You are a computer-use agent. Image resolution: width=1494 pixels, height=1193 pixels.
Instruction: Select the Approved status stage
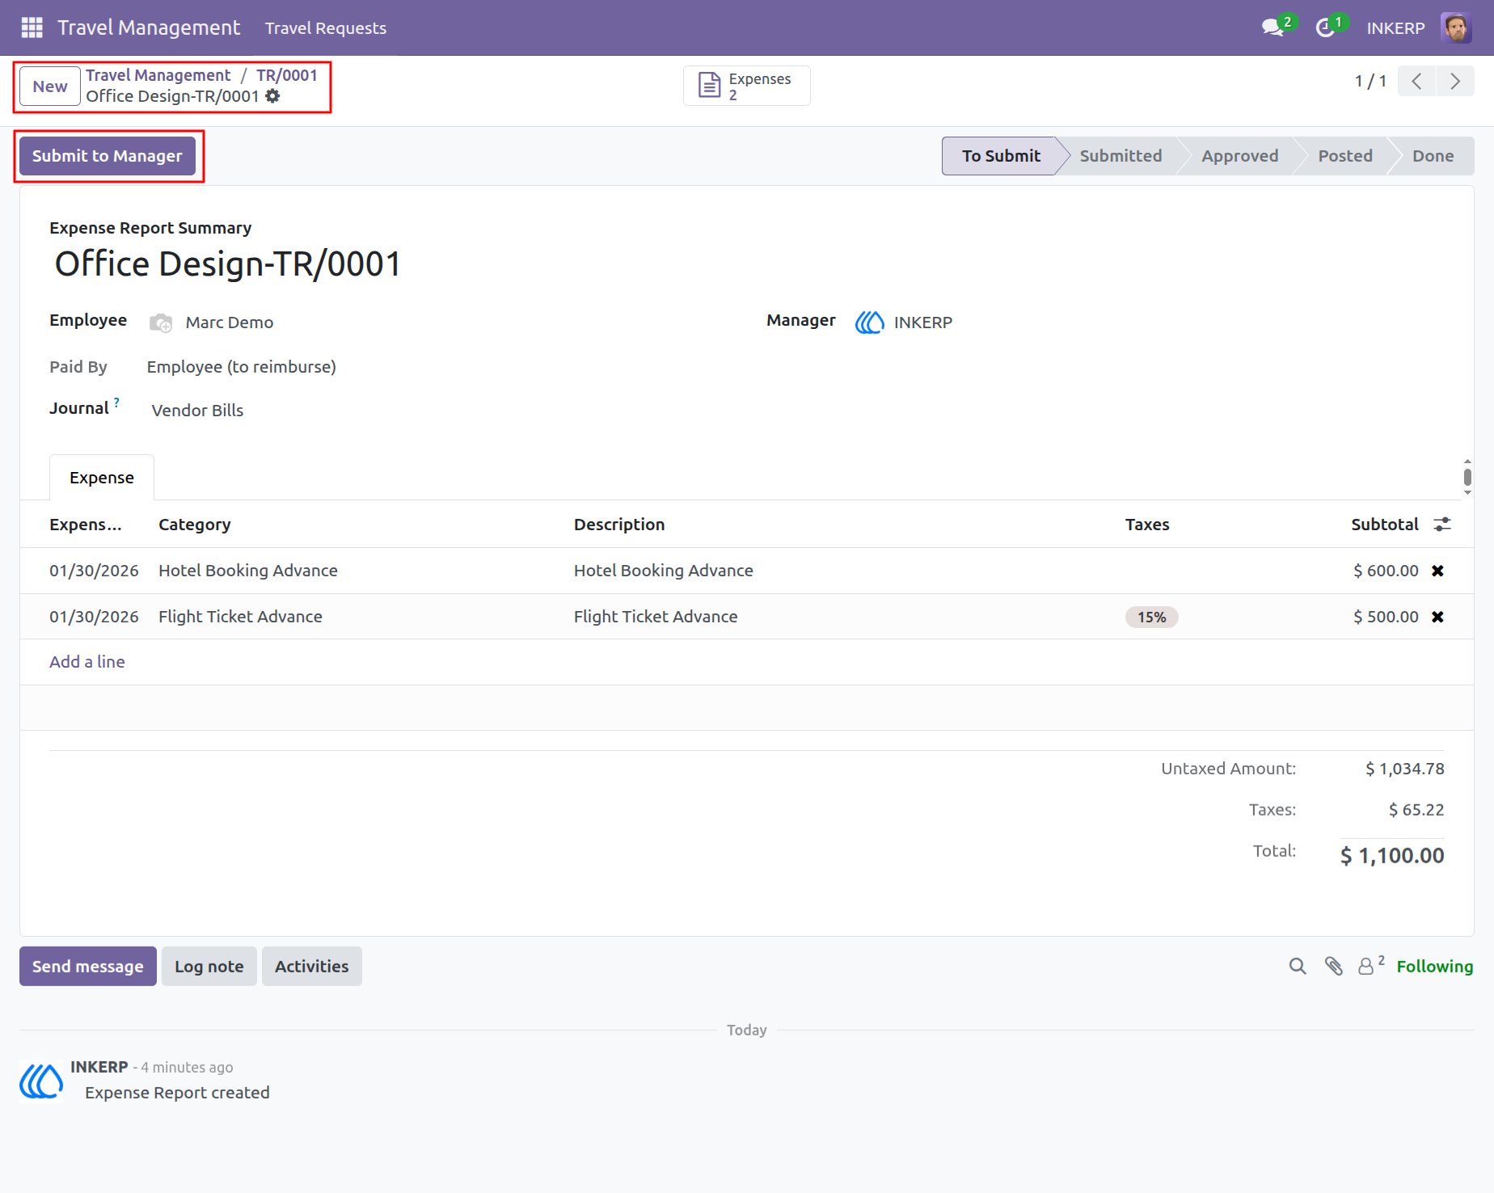1240,156
